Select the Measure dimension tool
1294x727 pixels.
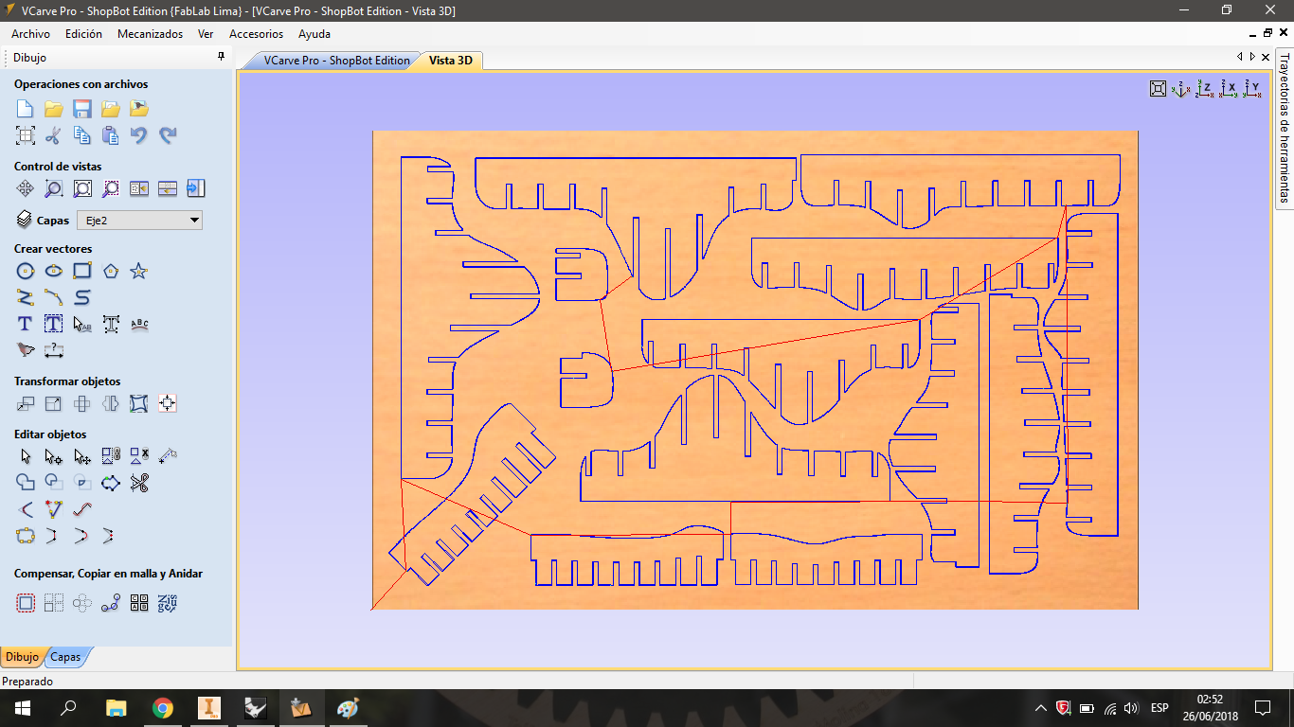click(54, 350)
